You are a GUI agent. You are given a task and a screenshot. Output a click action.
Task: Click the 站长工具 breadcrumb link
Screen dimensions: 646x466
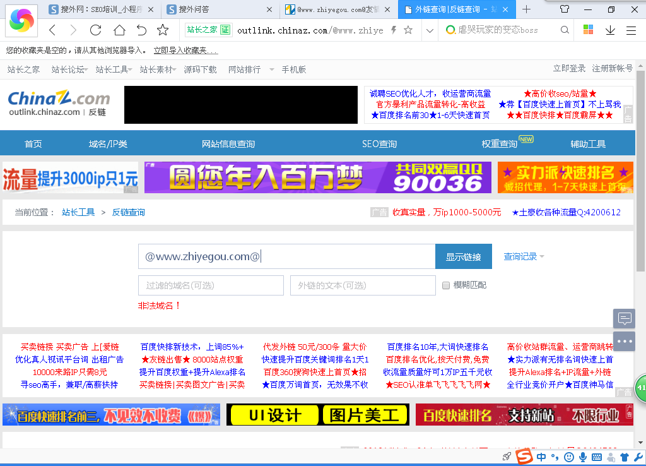pyautogui.click(x=78, y=212)
